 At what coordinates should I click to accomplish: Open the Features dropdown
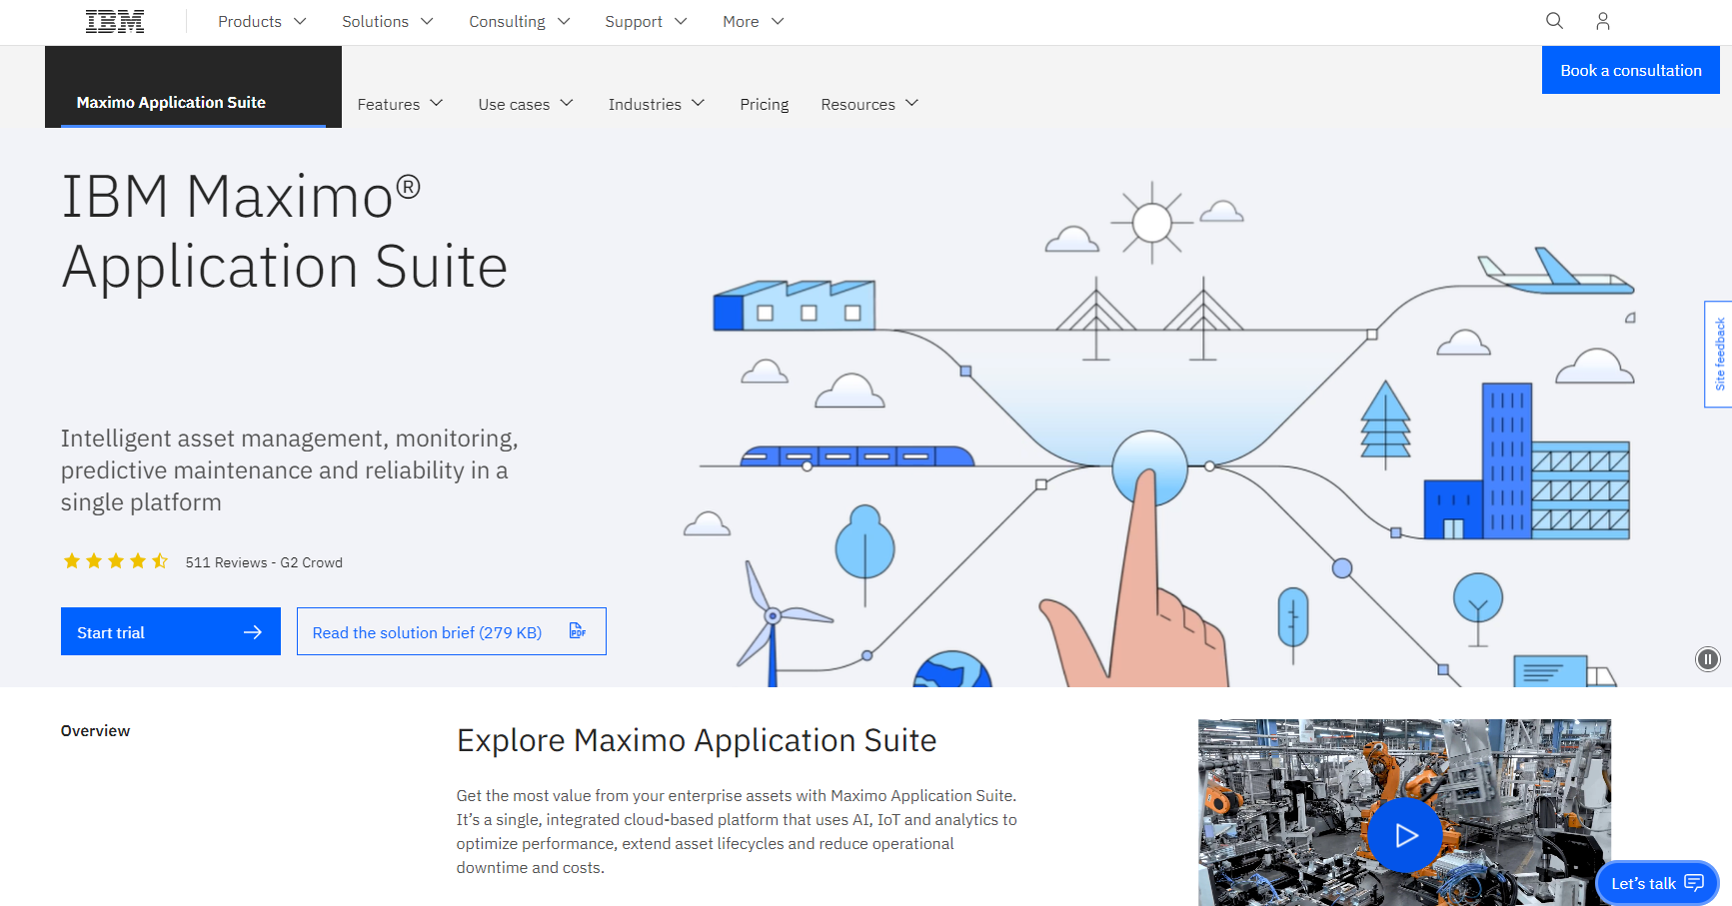(x=400, y=104)
